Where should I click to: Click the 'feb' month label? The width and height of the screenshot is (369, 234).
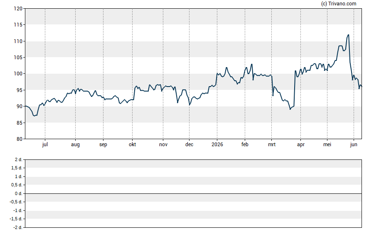[x=245, y=145]
